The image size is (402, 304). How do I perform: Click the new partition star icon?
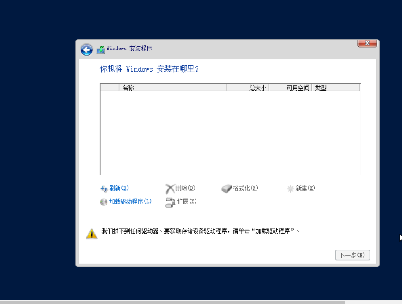click(x=290, y=189)
